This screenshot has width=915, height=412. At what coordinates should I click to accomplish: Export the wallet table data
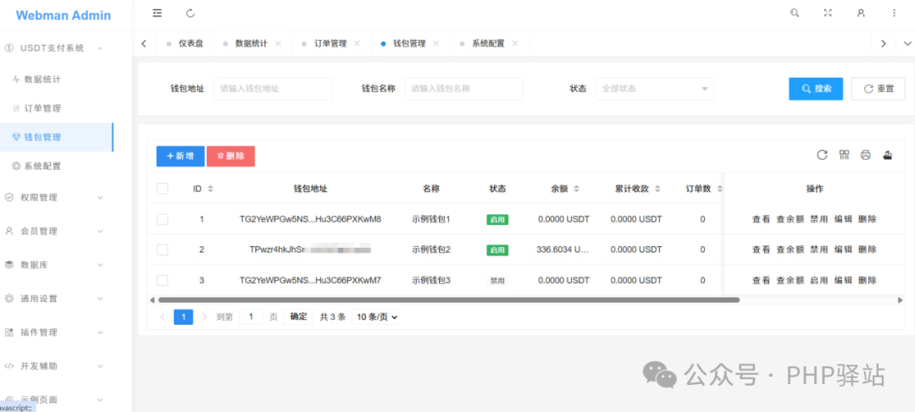tap(888, 155)
